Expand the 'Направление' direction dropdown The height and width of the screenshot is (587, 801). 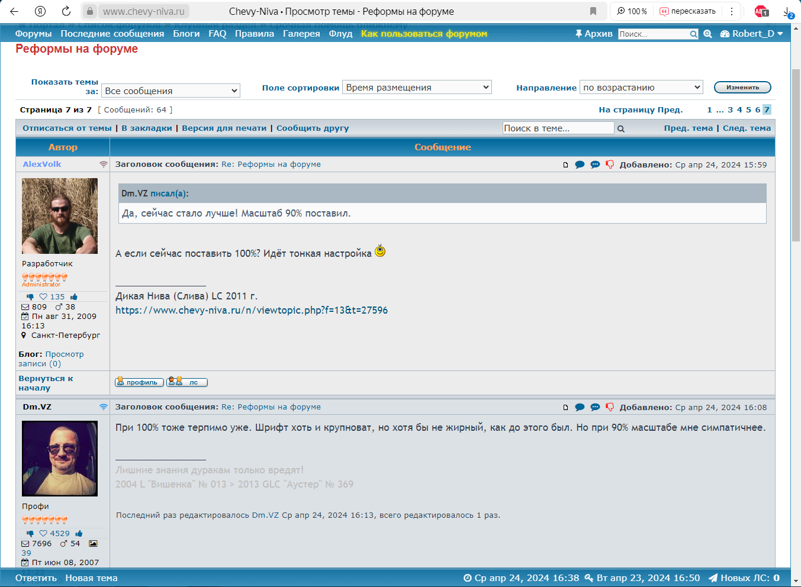[641, 88]
